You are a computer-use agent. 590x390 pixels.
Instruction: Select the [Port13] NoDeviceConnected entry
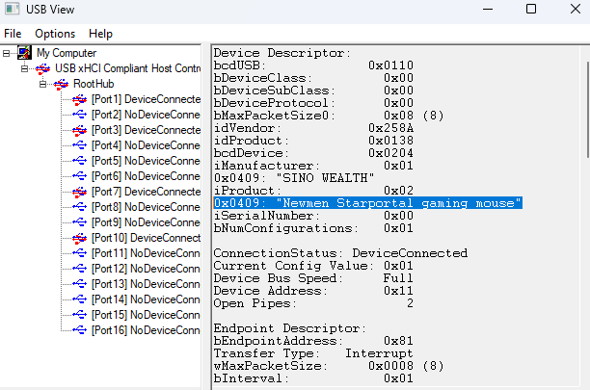(146, 284)
